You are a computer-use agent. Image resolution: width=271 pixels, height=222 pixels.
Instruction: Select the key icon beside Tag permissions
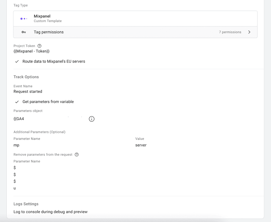(23, 32)
